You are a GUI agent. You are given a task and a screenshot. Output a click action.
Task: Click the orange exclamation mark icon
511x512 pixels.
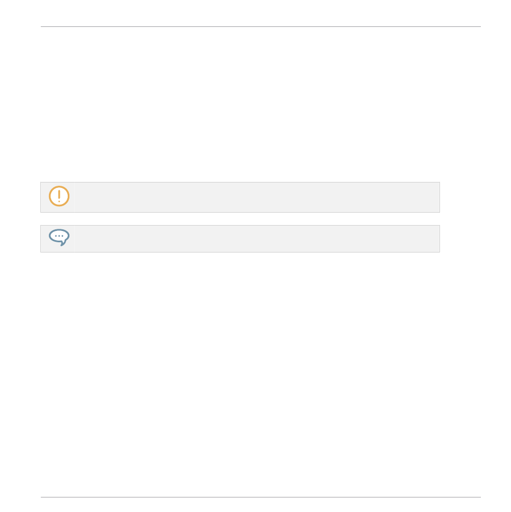59,196
